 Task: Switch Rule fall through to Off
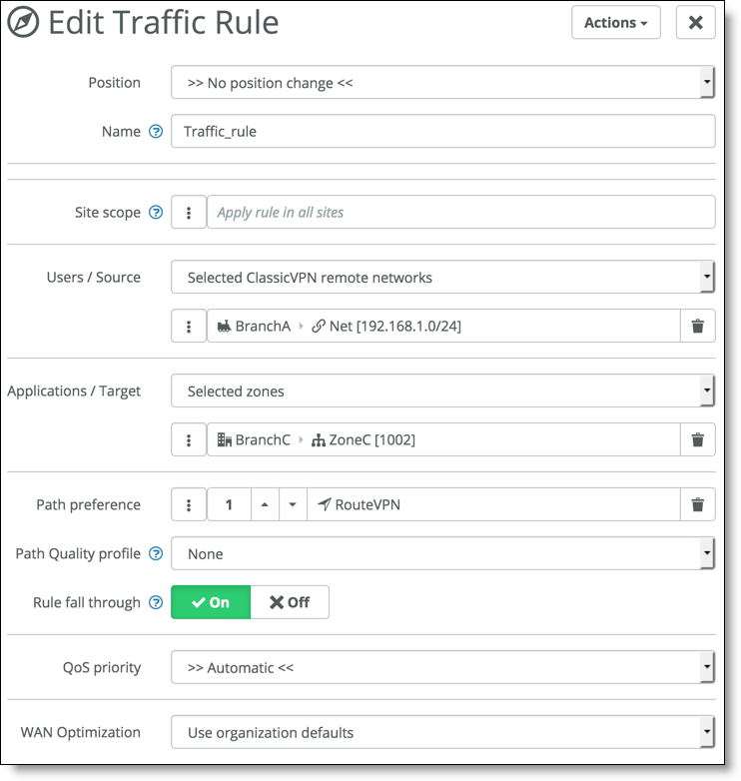290,602
